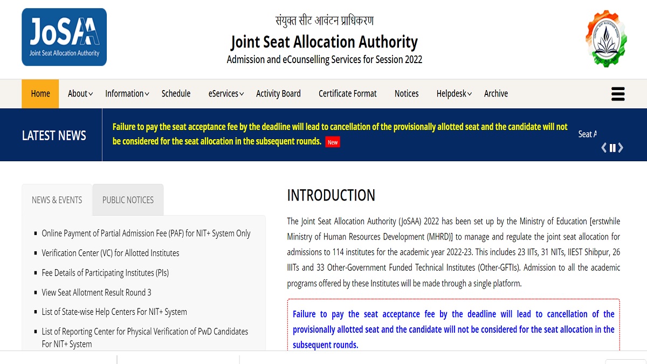Open Certificate Format page
The width and height of the screenshot is (647, 364).
click(348, 94)
